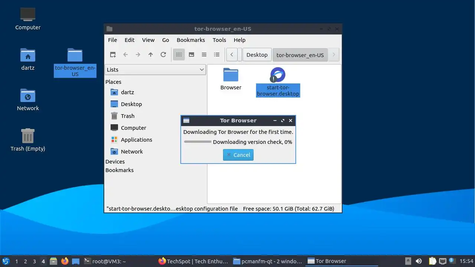Go forward in file manager history
The image size is (475, 267).
[x=138, y=55]
